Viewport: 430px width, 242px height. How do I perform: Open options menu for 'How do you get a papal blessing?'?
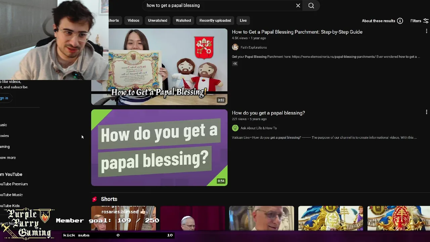[427, 112]
